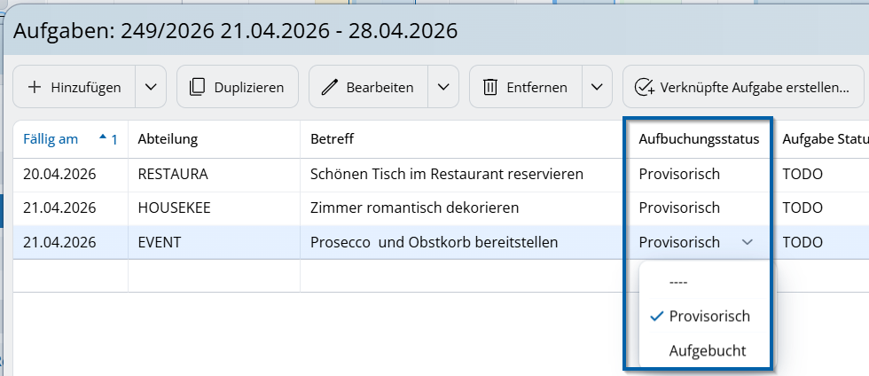Click the Duplizieren copy icon
Viewport: 869px width, 376px height.
click(197, 87)
